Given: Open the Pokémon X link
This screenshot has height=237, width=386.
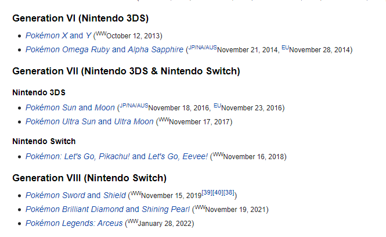Looking at the screenshot, I should point(46,35).
